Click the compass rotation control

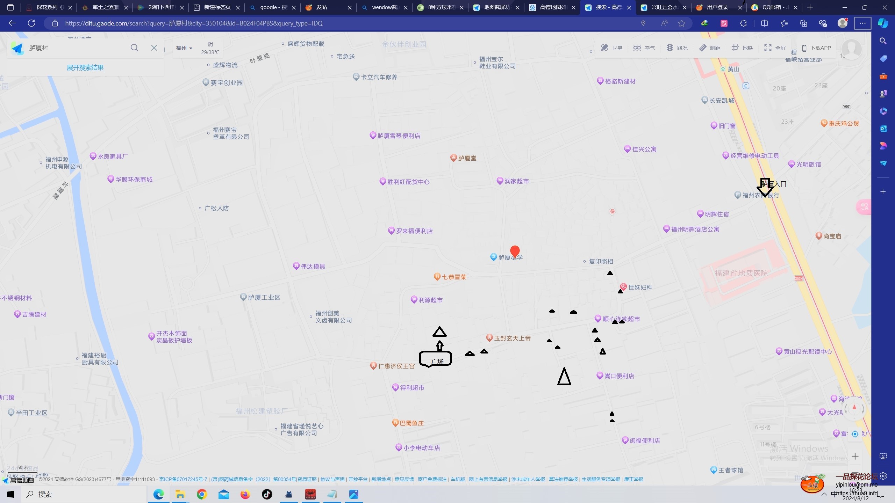854,408
